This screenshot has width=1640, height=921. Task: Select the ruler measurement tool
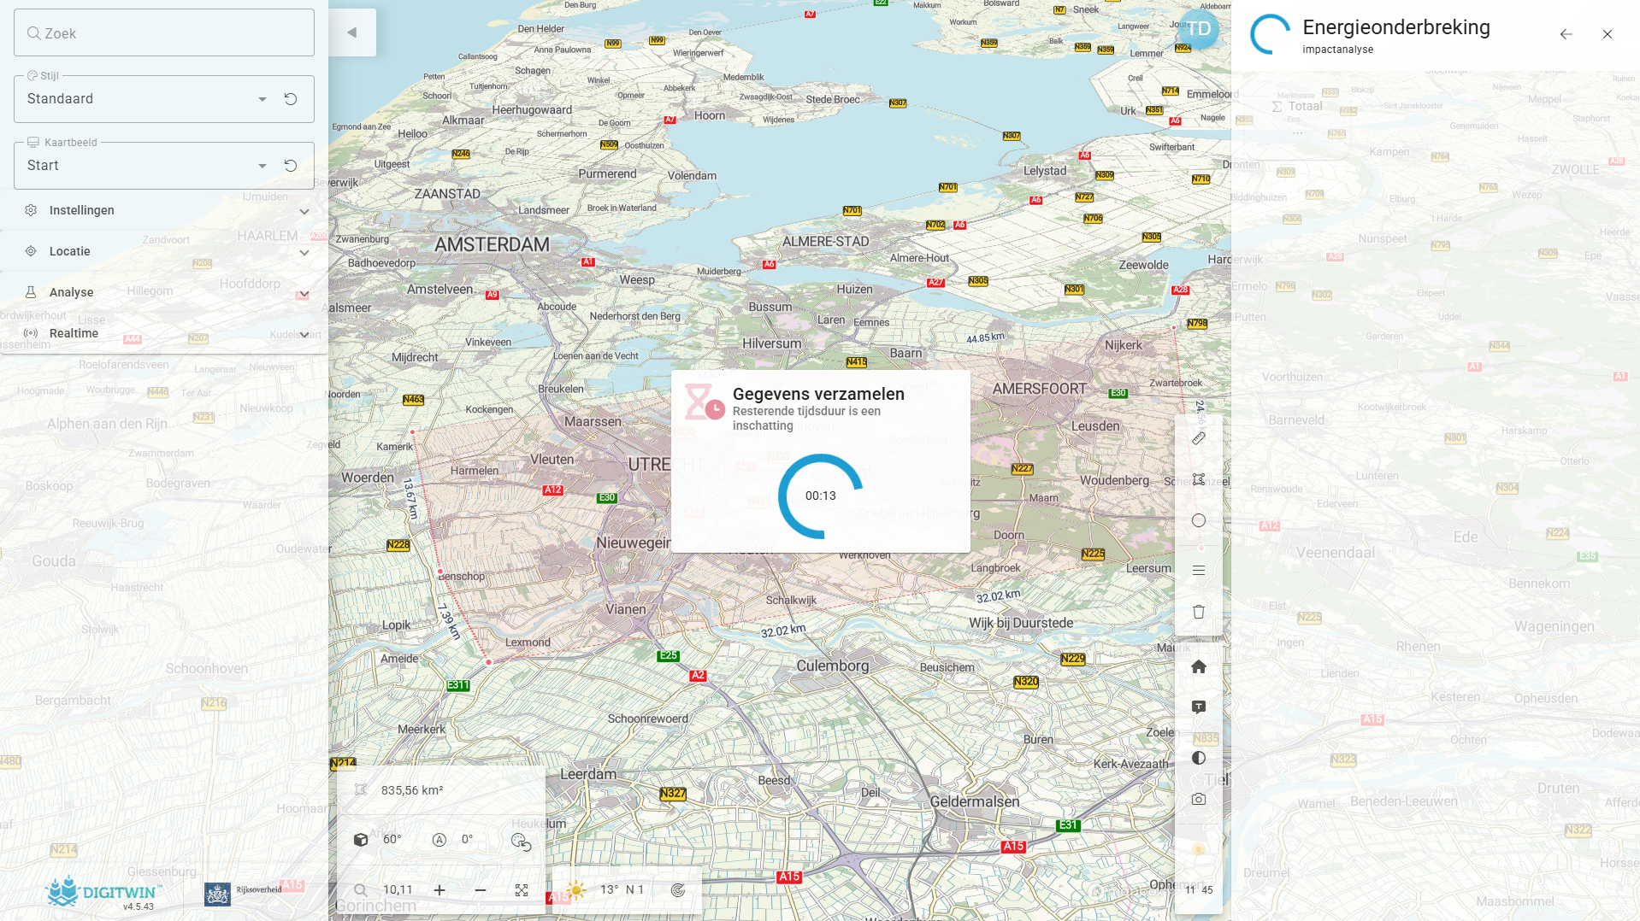pos(1199,438)
